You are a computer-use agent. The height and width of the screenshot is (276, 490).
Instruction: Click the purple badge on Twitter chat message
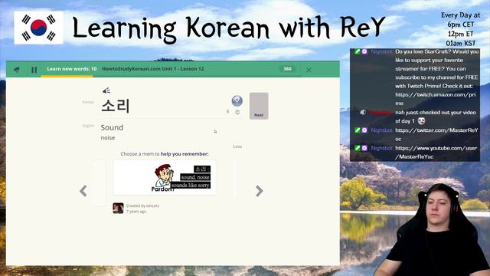364,130
